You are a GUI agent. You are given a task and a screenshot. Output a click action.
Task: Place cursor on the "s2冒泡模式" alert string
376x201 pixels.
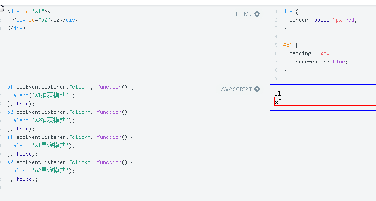(x=51, y=171)
